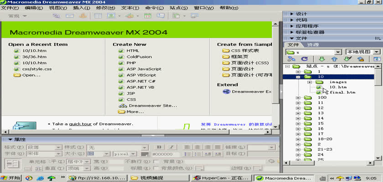383x182 pixels.
Task: Refresh the Files panel list
Action: coord(304,59)
